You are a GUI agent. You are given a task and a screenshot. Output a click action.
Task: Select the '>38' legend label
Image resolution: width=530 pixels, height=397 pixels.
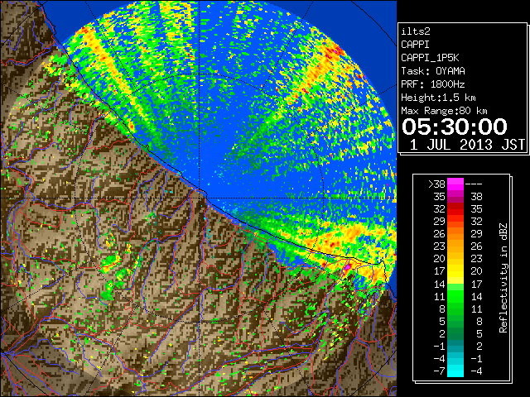(436, 184)
